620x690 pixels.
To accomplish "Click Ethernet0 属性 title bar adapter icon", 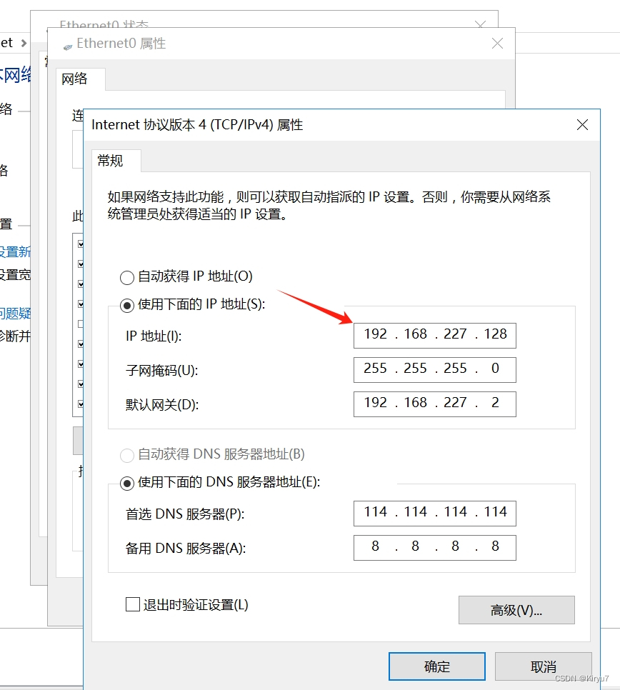I will point(67,46).
